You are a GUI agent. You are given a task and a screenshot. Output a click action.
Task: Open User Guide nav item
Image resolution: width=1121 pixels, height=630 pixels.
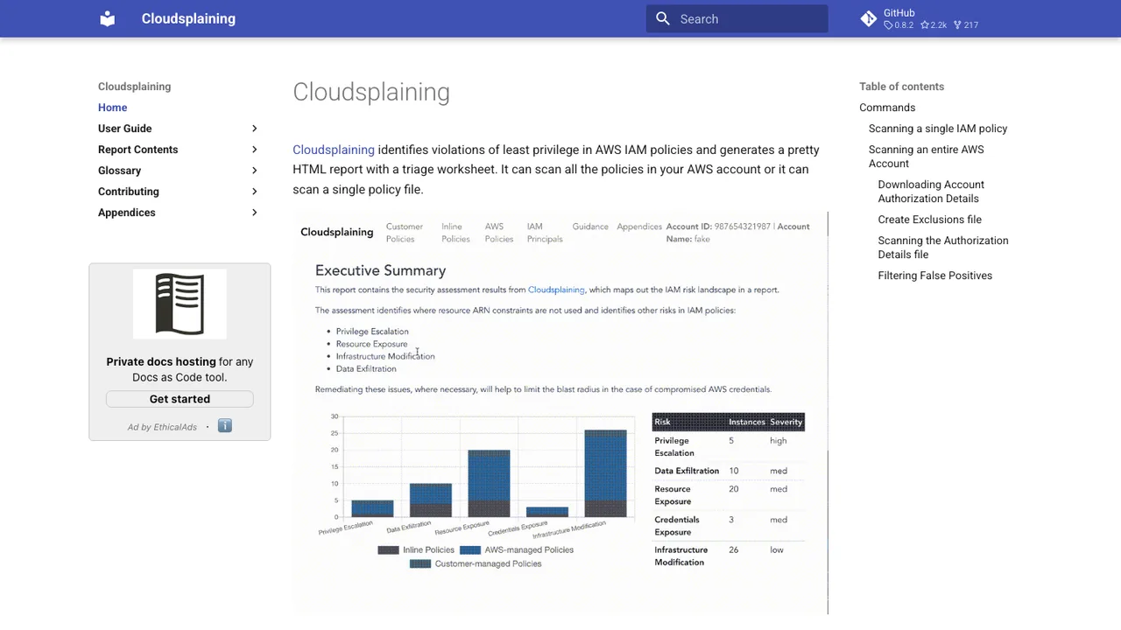click(124, 129)
